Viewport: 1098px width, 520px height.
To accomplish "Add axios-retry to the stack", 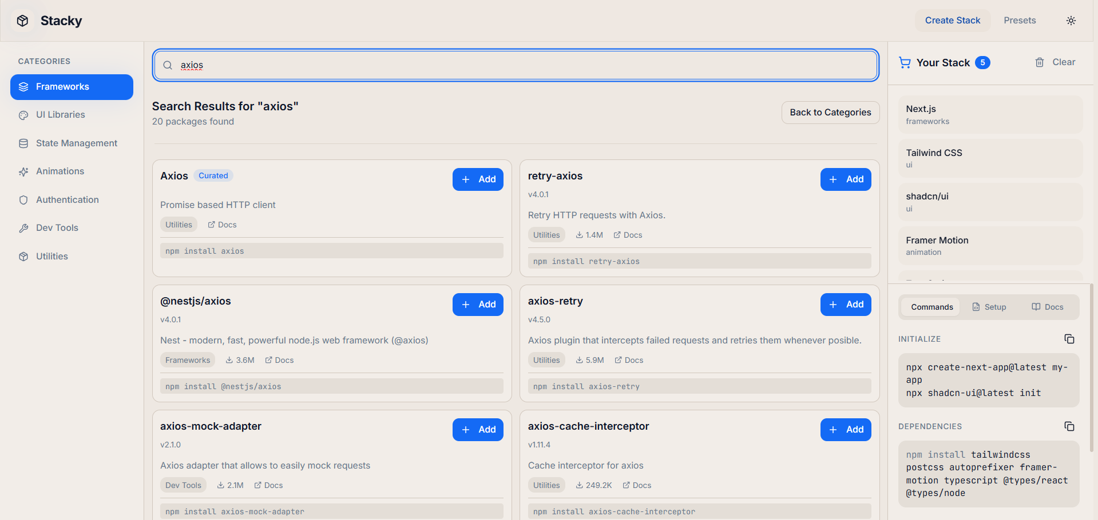I will pos(846,305).
